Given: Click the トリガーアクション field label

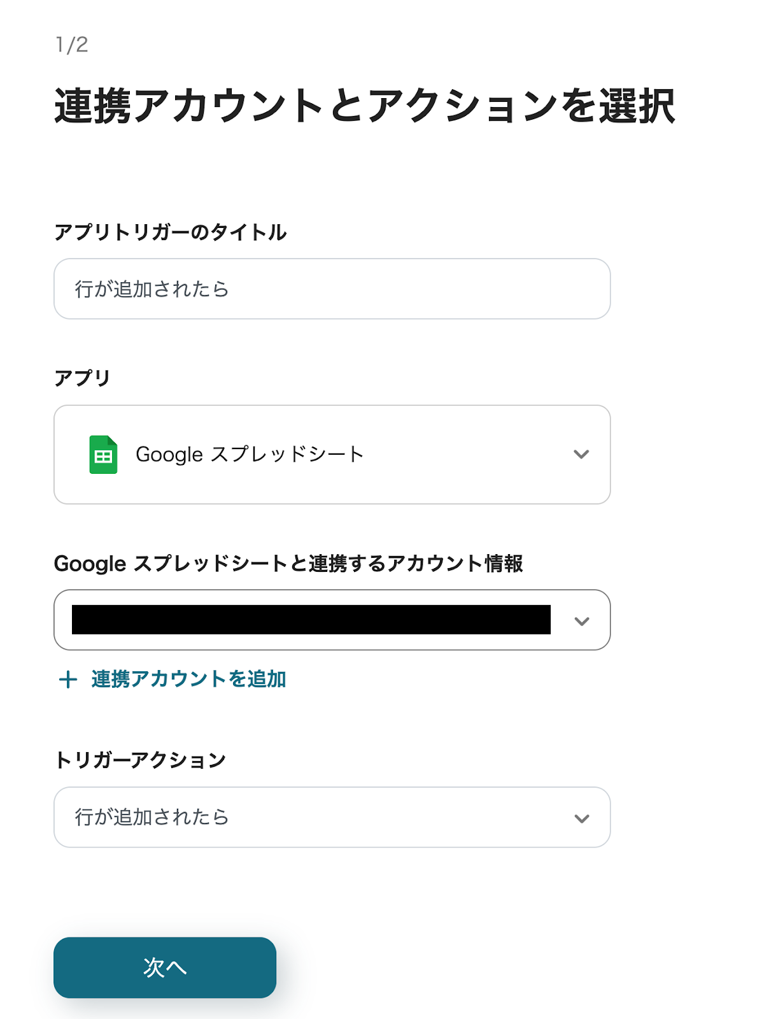Looking at the screenshot, I should [x=141, y=760].
